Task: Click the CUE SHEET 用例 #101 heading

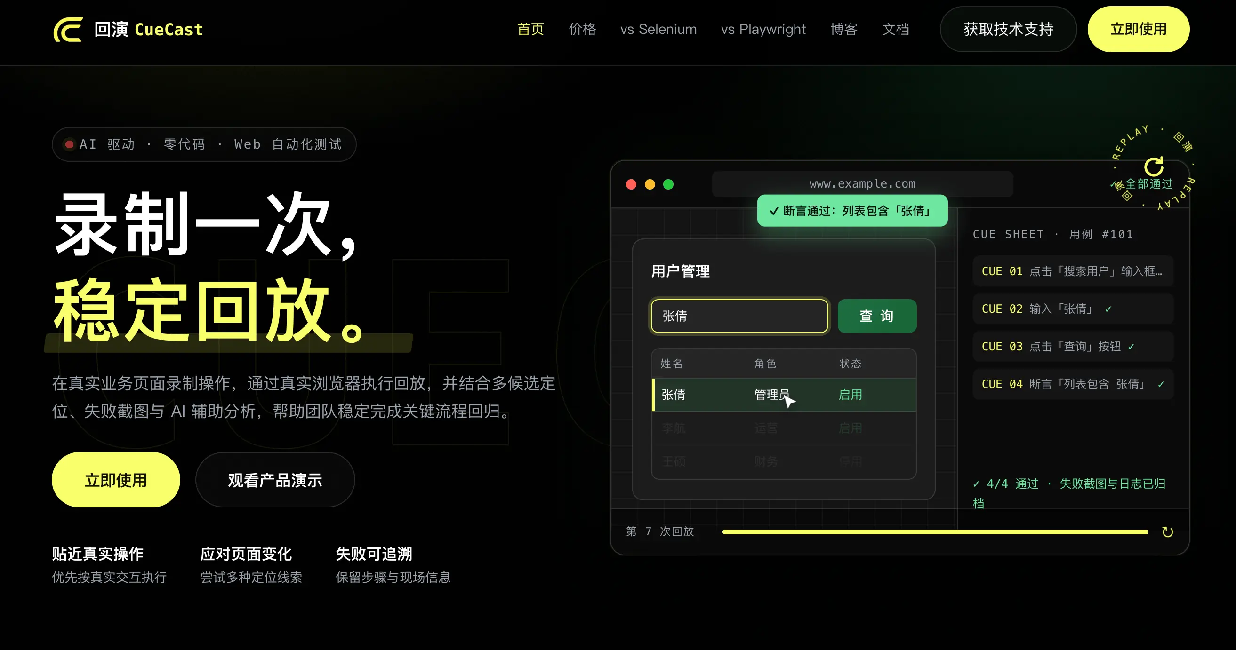Action: point(1053,234)
